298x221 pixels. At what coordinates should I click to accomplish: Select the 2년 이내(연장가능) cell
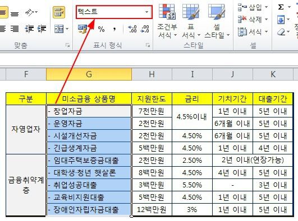[253, 161]
